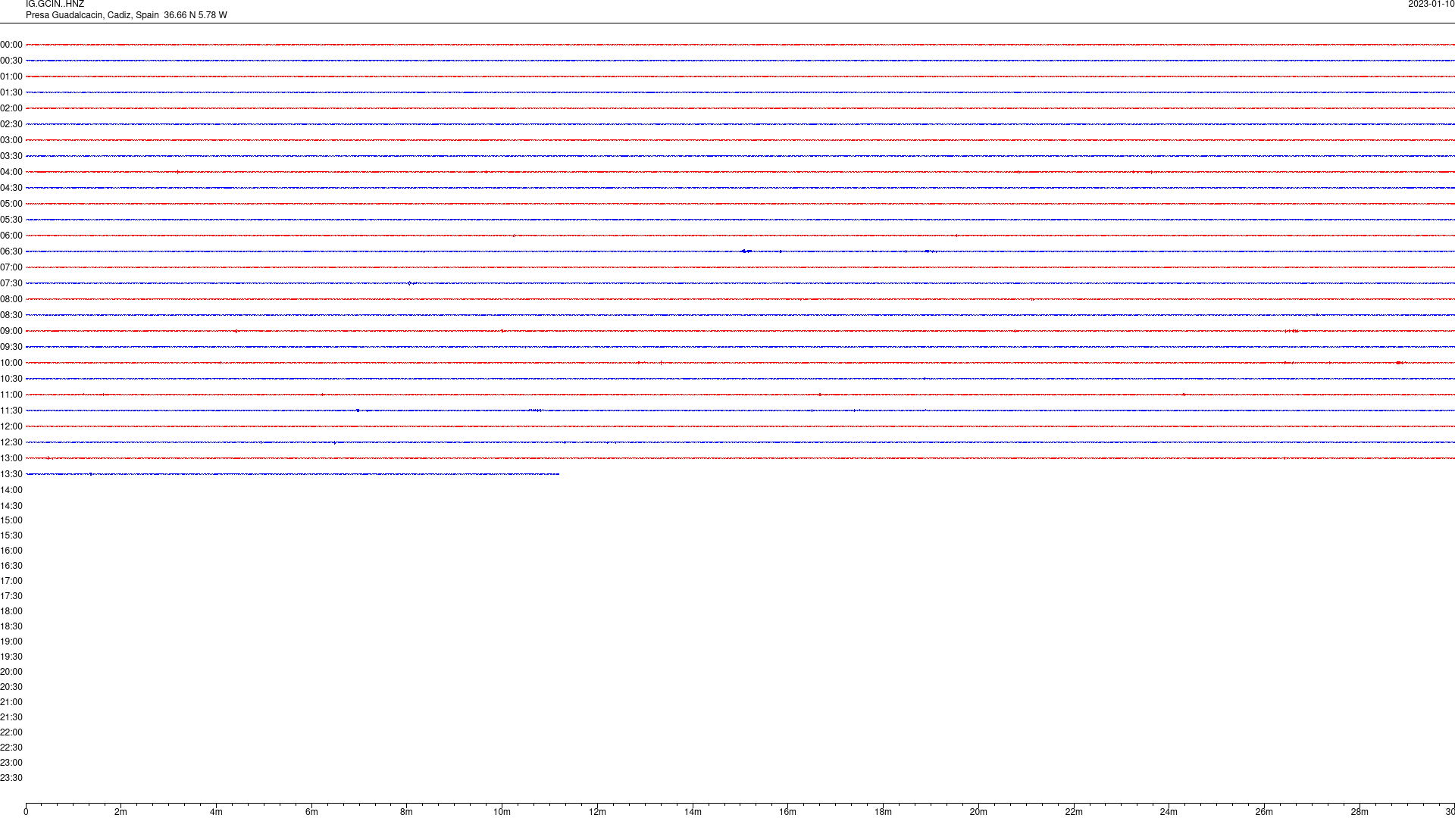Image resolution: width=1455 pixels, height=818 pixels.
Task: Click the blue signal burst on the 06:30 trace
Action: coord(746,251)
